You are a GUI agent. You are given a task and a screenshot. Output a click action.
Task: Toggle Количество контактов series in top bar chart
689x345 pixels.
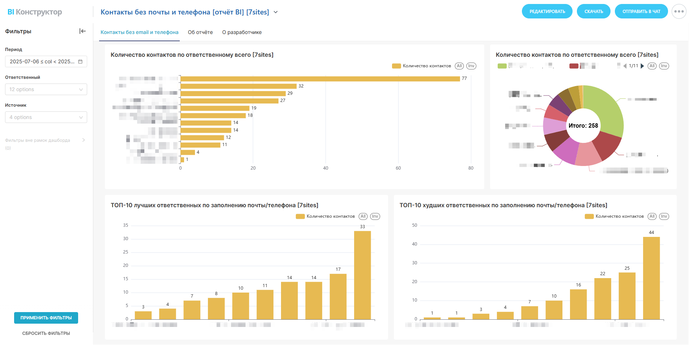[x=396, y=66]
